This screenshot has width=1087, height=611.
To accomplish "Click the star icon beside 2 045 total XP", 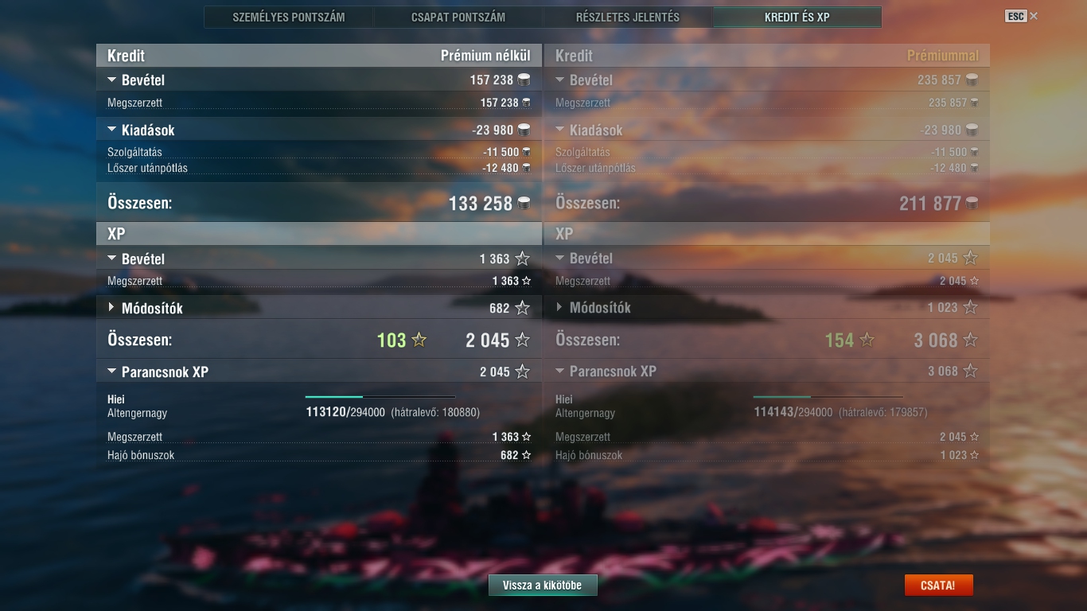I will (x=522, y=340).
